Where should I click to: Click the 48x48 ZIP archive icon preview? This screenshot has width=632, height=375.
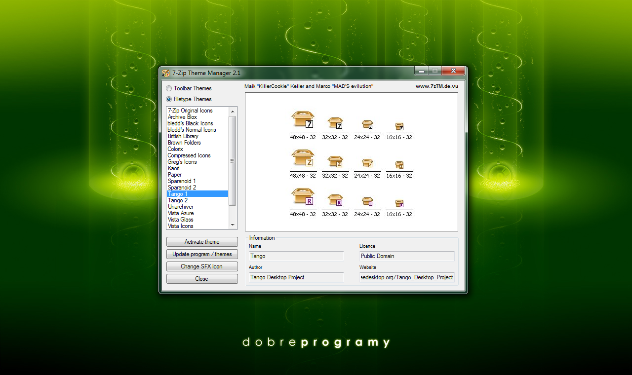[x=303, y=158]
